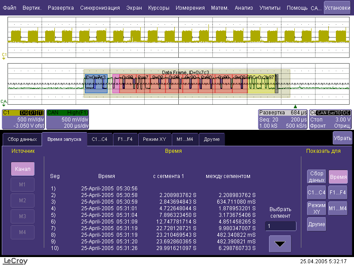Click the C1 ground level marker arrow
This screenshot has height=265, width=354.
pyautogui.click(x=4, y=56)
